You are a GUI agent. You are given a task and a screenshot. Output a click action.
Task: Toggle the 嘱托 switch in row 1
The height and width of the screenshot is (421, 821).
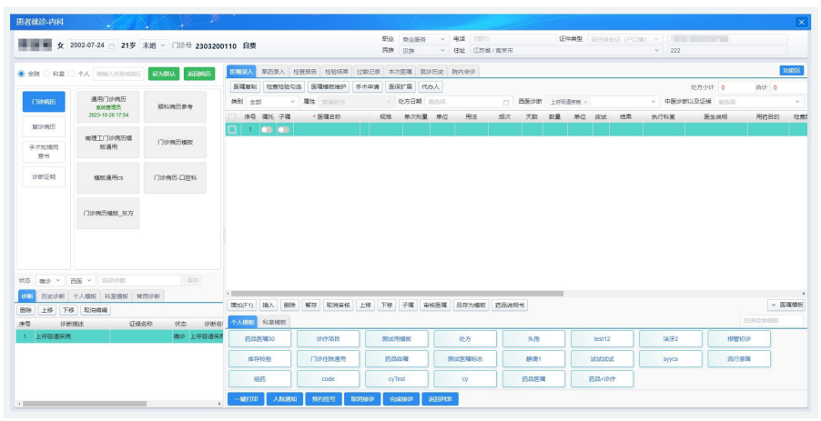[267, 130]
